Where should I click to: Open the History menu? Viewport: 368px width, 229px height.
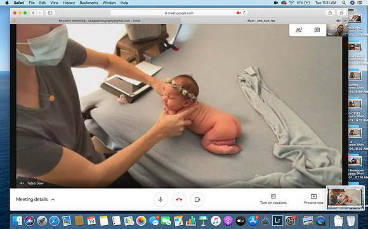(69, 3)
